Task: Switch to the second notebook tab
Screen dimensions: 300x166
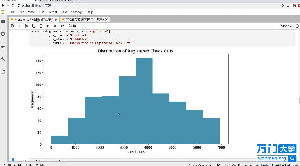Action: pyautogui.click(x=83, y=19)
